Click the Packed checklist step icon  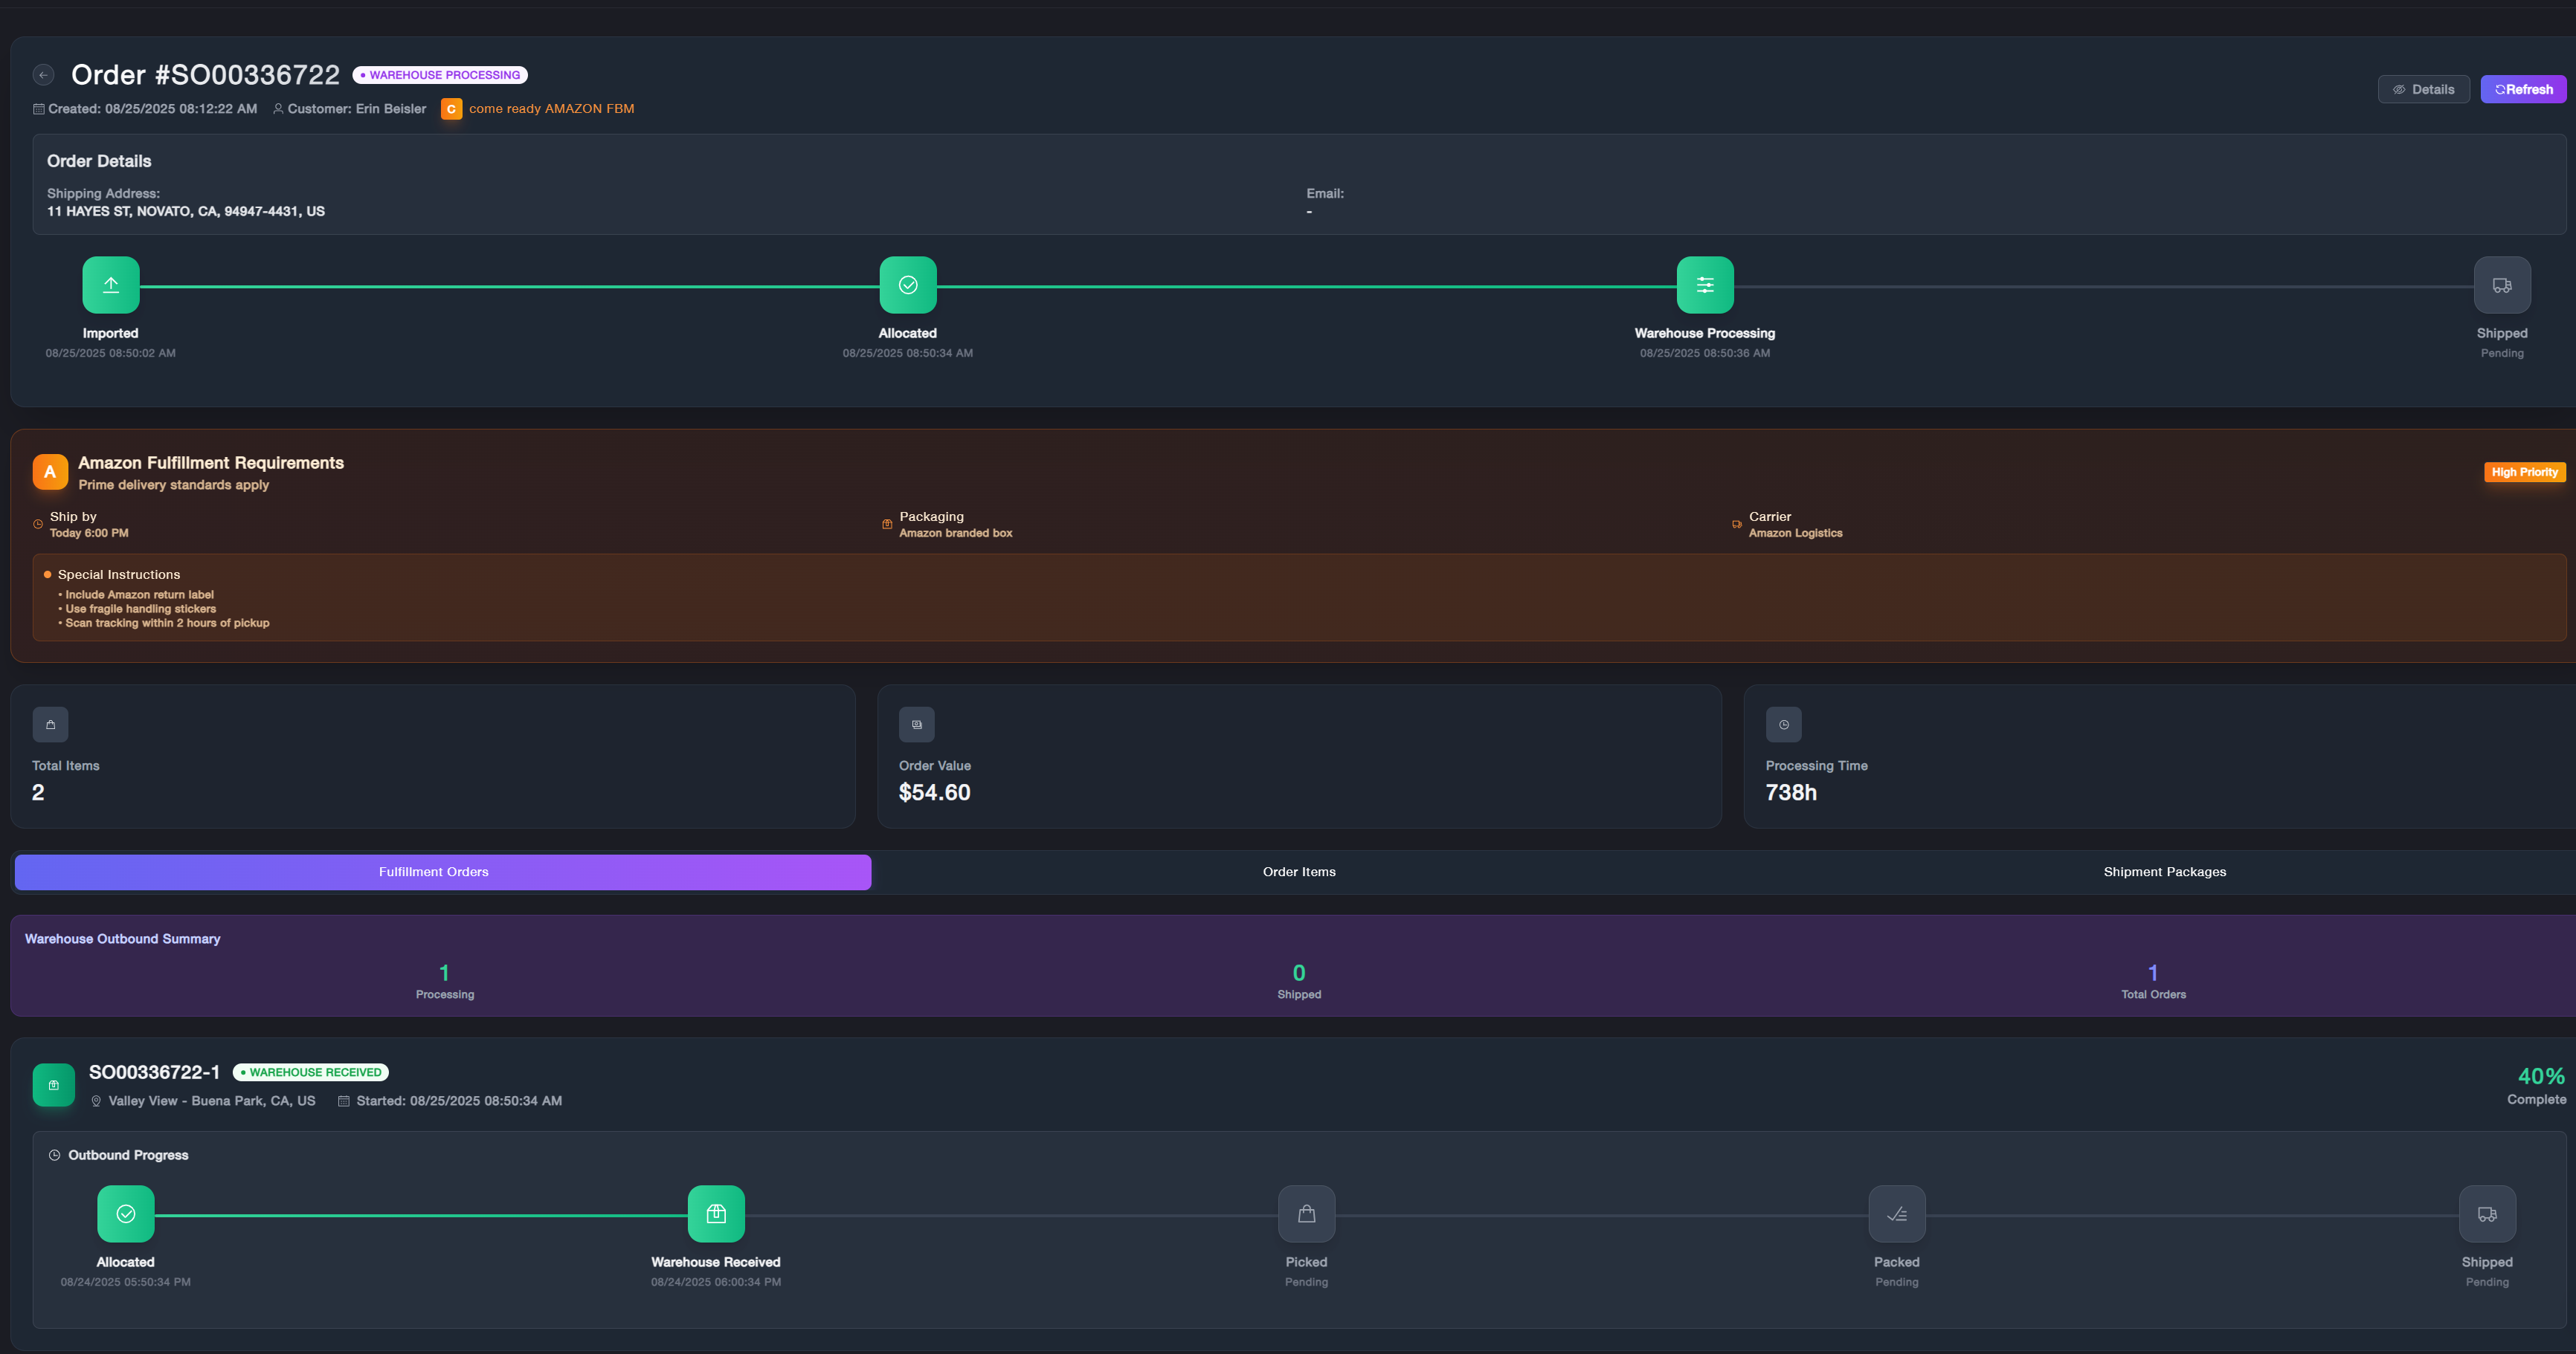(1896, 1213)
